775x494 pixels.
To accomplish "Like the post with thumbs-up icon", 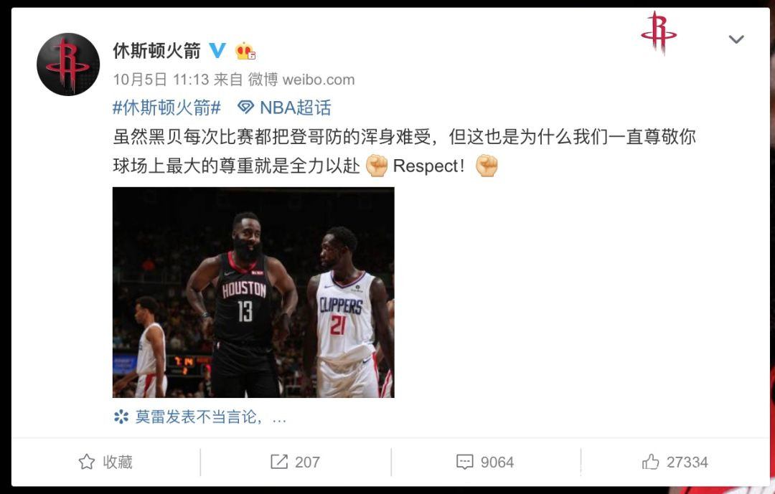I will (650, 462).
